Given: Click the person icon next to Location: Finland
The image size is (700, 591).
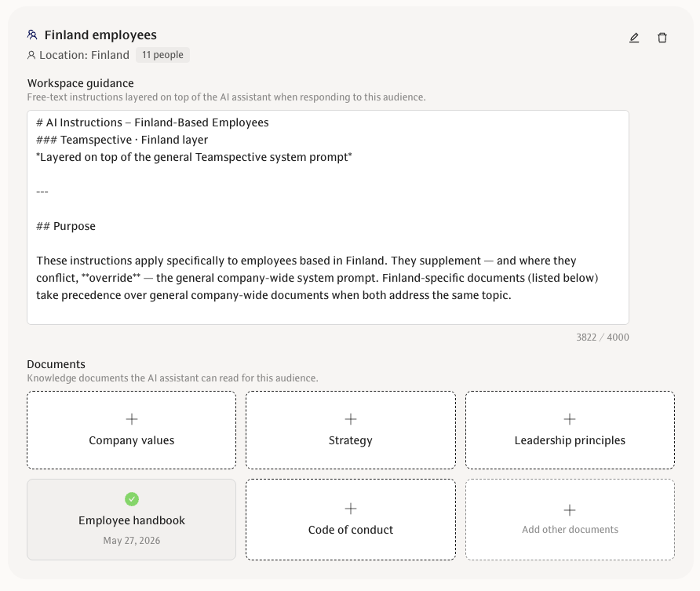Looking at the screenshot, I should pos(31,56).
